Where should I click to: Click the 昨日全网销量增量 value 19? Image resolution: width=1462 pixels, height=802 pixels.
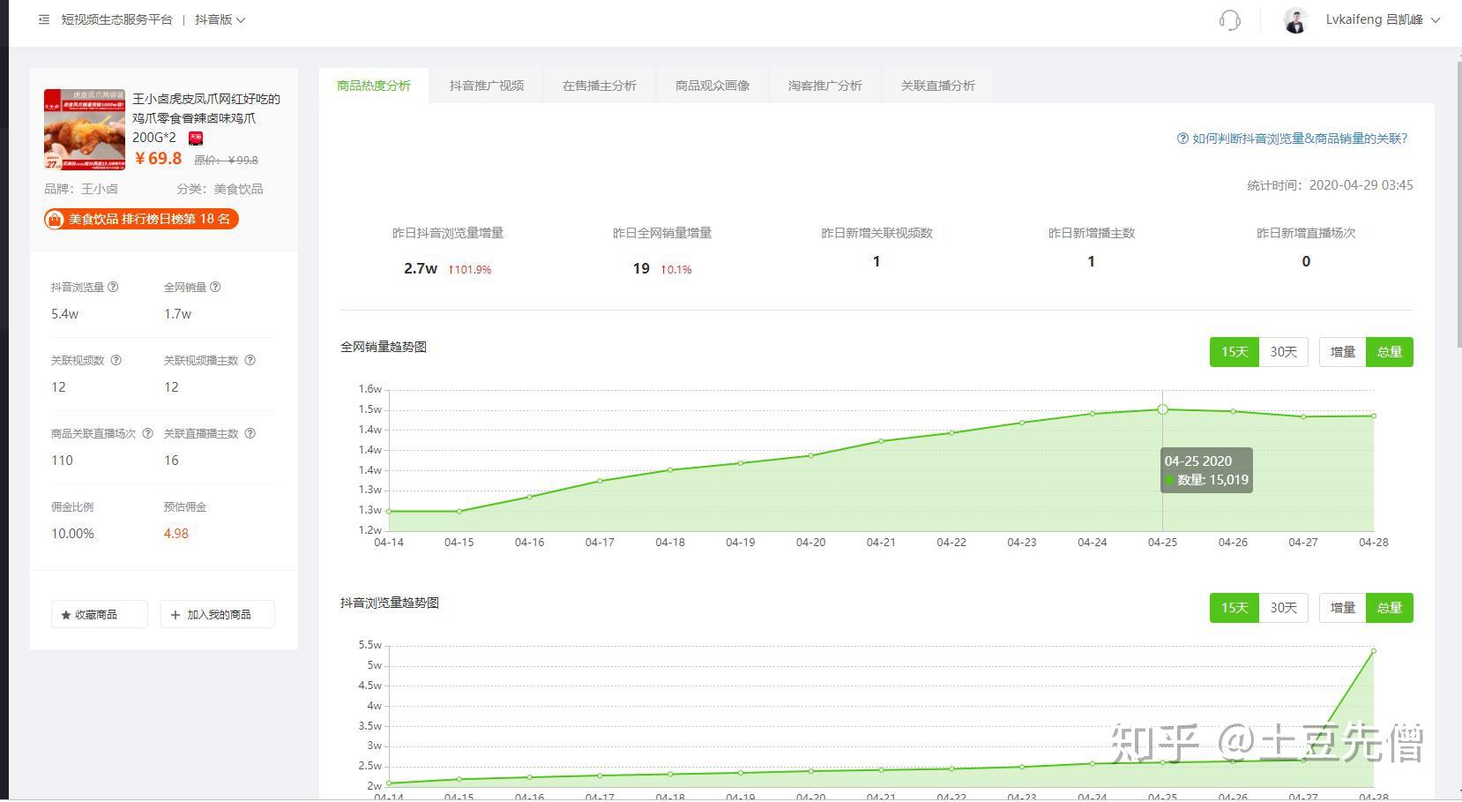(641, 268)
